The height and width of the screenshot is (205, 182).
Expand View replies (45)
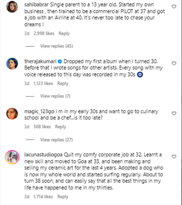pos(56,46)
